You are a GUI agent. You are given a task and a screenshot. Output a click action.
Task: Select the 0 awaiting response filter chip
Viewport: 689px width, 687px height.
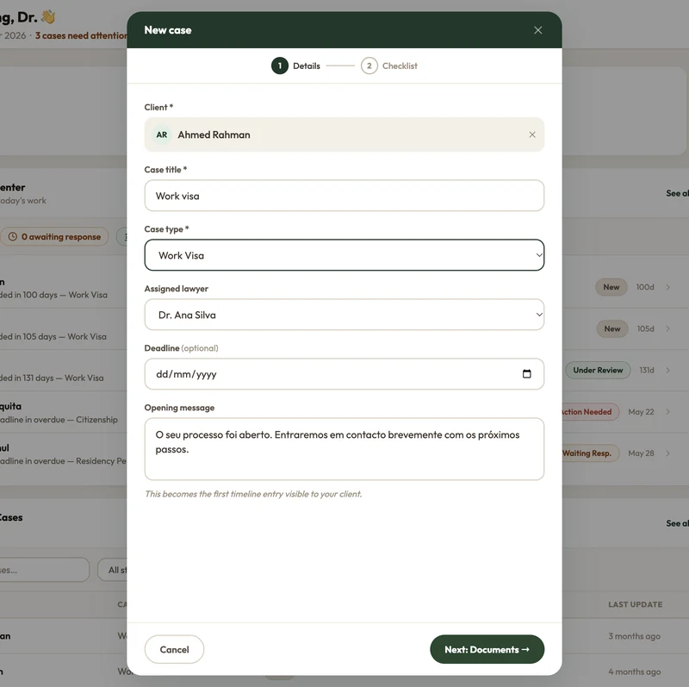click(54, 237)
